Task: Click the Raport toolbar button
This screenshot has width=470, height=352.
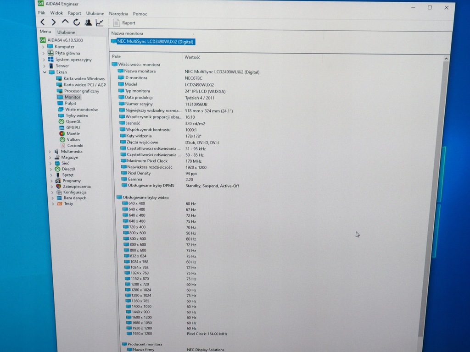Action: 124,23
